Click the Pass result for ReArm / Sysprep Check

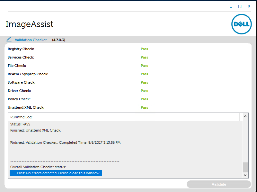pyautogui.click(x=144, y=74)
